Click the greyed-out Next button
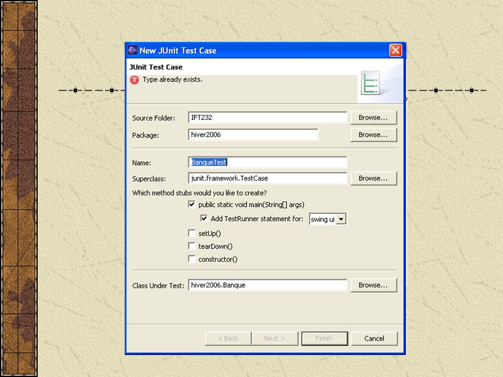This screenshot has height=377, width=503. (275, 339)
